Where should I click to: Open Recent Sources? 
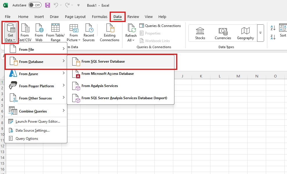[x=89, y=32]
